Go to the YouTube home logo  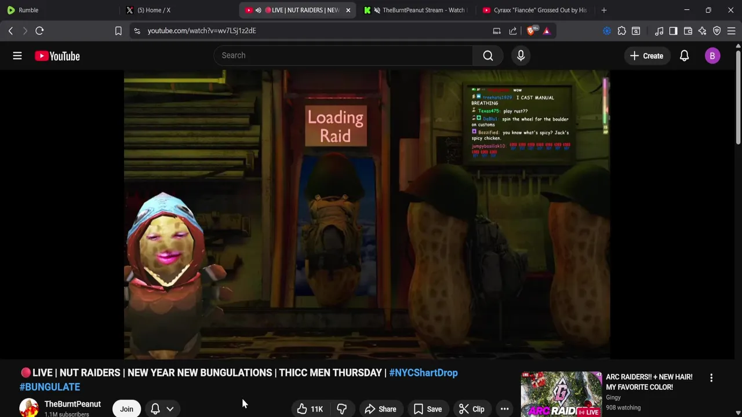57,56
